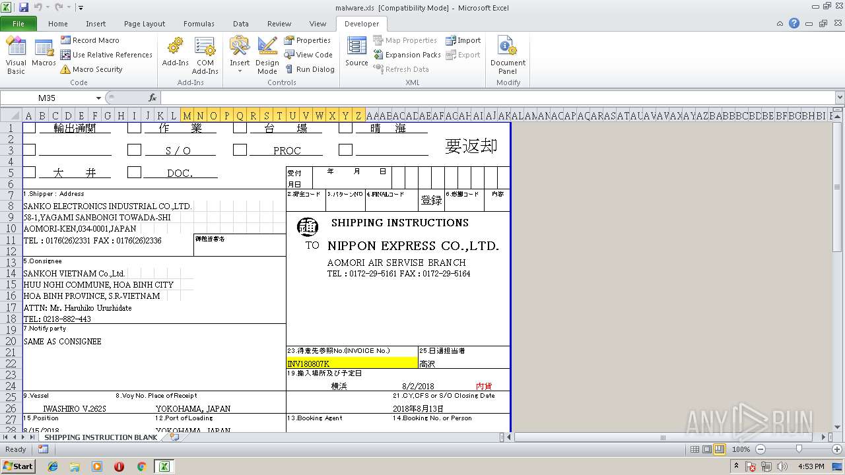Viewport: 845px width, 475px height.
Task: Open the Name Box dropdown arrow
Action: click(x=98, y=98)
